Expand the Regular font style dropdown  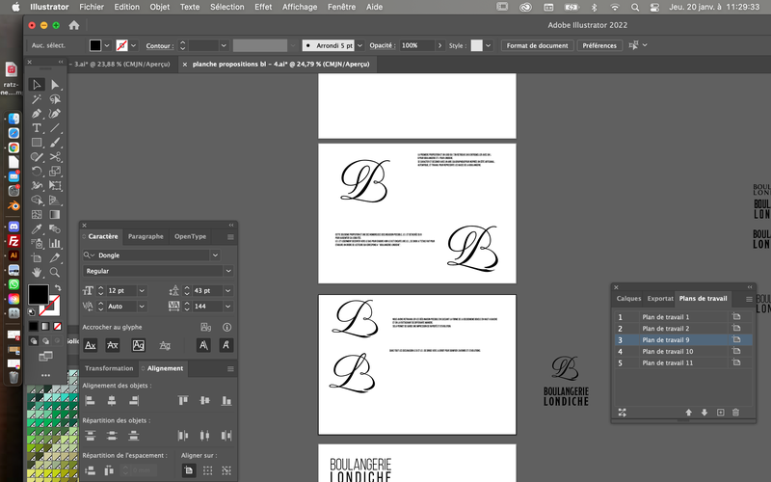pos(228,271)
